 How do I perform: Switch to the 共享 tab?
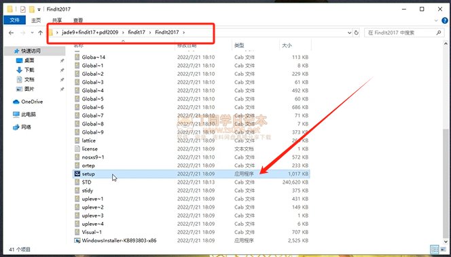coord(57,20)
